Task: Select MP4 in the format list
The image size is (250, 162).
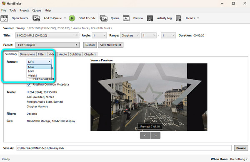Action: pyautogui.click(x=39, y=67)
